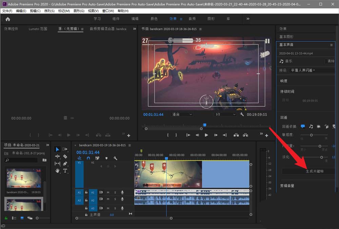Viewport: 339px width, 229px height.
Task: Open Program Monitor button editor plus
Action: (266, 136)
